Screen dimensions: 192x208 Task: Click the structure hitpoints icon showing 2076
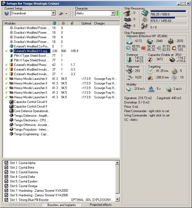(x=171, y=41)
